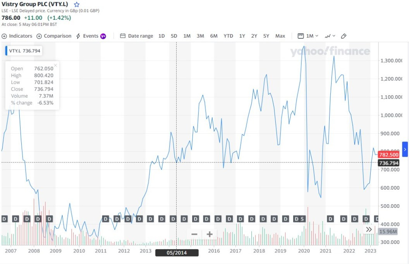Image resolution: width=409 pixels, height=264 pixels.
Task: Close the Open/High/Low tooltip with X
Action: 55,65
